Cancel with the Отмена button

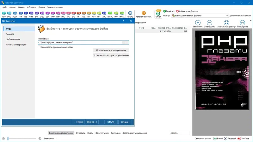(x=125, y=122)
